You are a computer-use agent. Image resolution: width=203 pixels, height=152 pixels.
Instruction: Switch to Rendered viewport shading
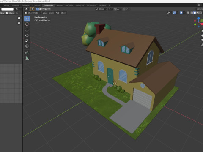(x=200, y=13)
